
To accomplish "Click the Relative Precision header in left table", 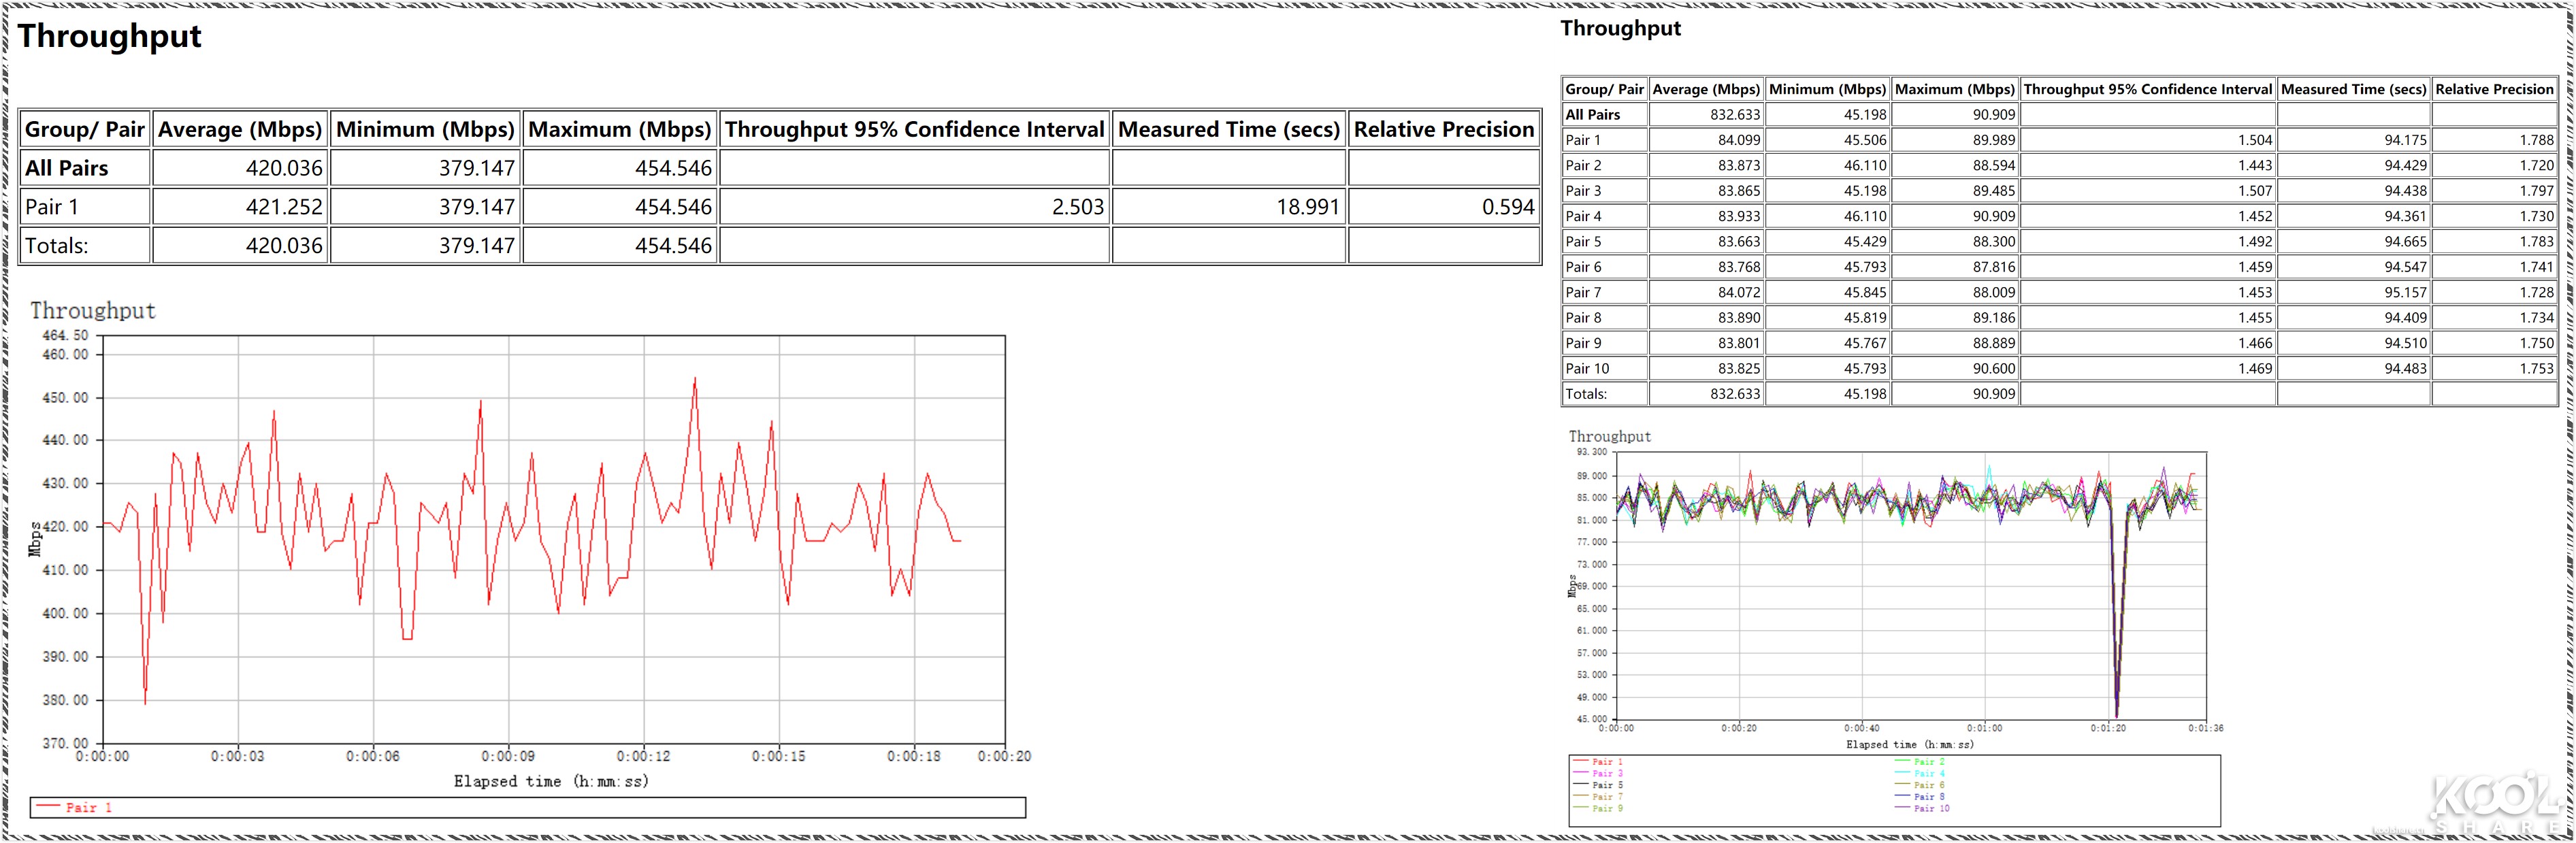I will click(1443, 129).
